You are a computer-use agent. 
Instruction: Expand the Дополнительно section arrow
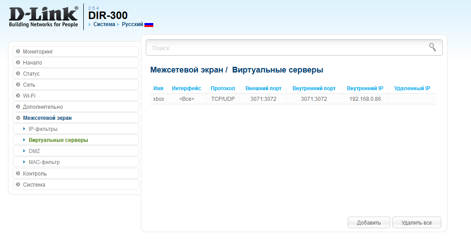click(x=18, y=107)
